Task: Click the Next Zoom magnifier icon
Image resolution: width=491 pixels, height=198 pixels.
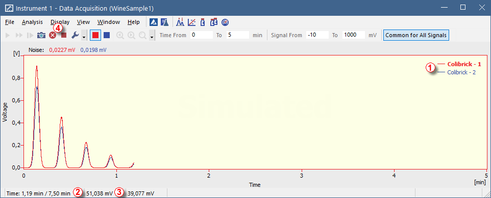Action: 131,35
